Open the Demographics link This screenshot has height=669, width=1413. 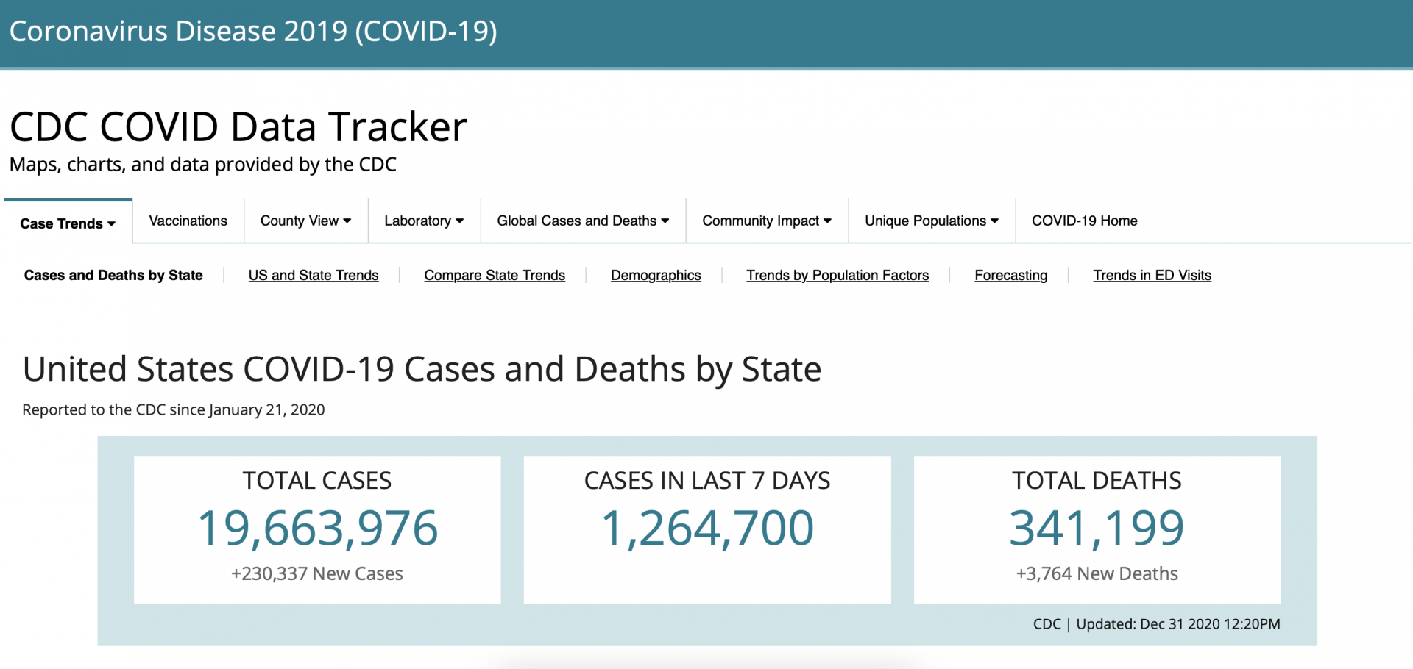(x=656, y=275)
